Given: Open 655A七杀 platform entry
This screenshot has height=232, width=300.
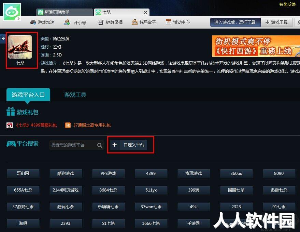Looking at the screenshot, I should (x=23, y=190).
